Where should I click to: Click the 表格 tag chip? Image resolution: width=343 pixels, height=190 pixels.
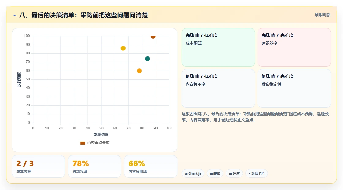215,173
